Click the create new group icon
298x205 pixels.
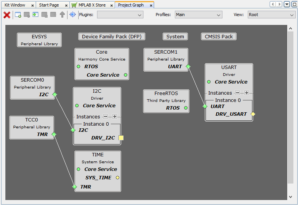coord(18,15)
